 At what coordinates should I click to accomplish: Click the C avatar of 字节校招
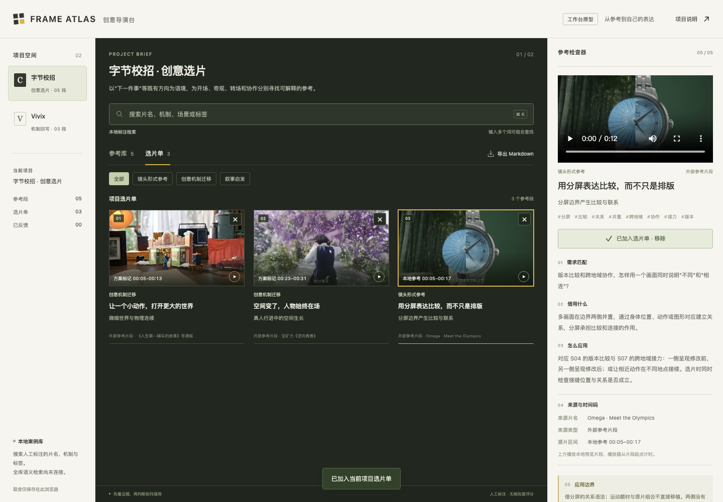click(x=20, y=80)
